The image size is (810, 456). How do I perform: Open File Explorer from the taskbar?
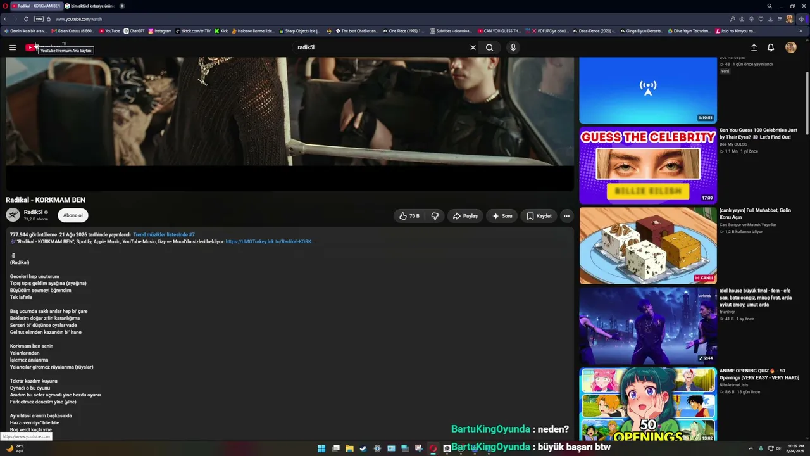349,448
